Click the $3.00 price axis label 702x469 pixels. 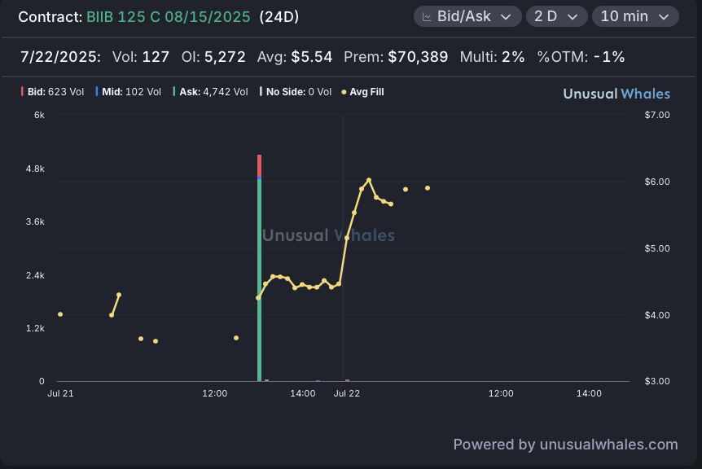point(657,381)
